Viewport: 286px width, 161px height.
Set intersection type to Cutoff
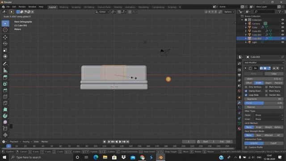[x=273, y=143]
